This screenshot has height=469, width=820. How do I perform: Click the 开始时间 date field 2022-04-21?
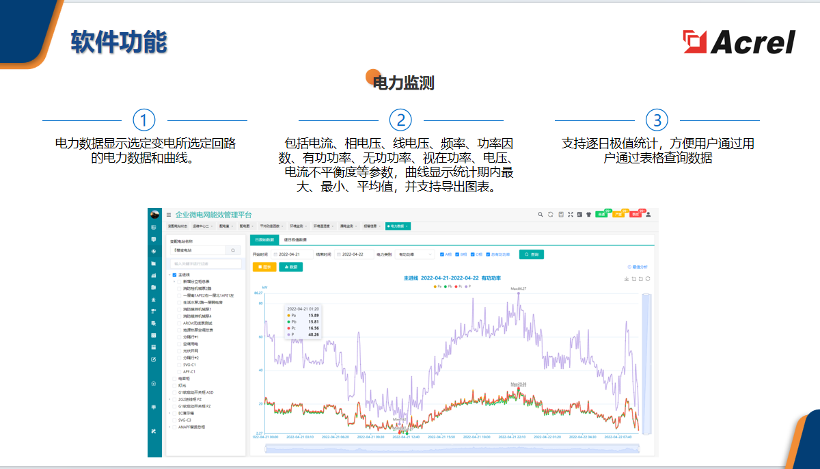(292, 254)
